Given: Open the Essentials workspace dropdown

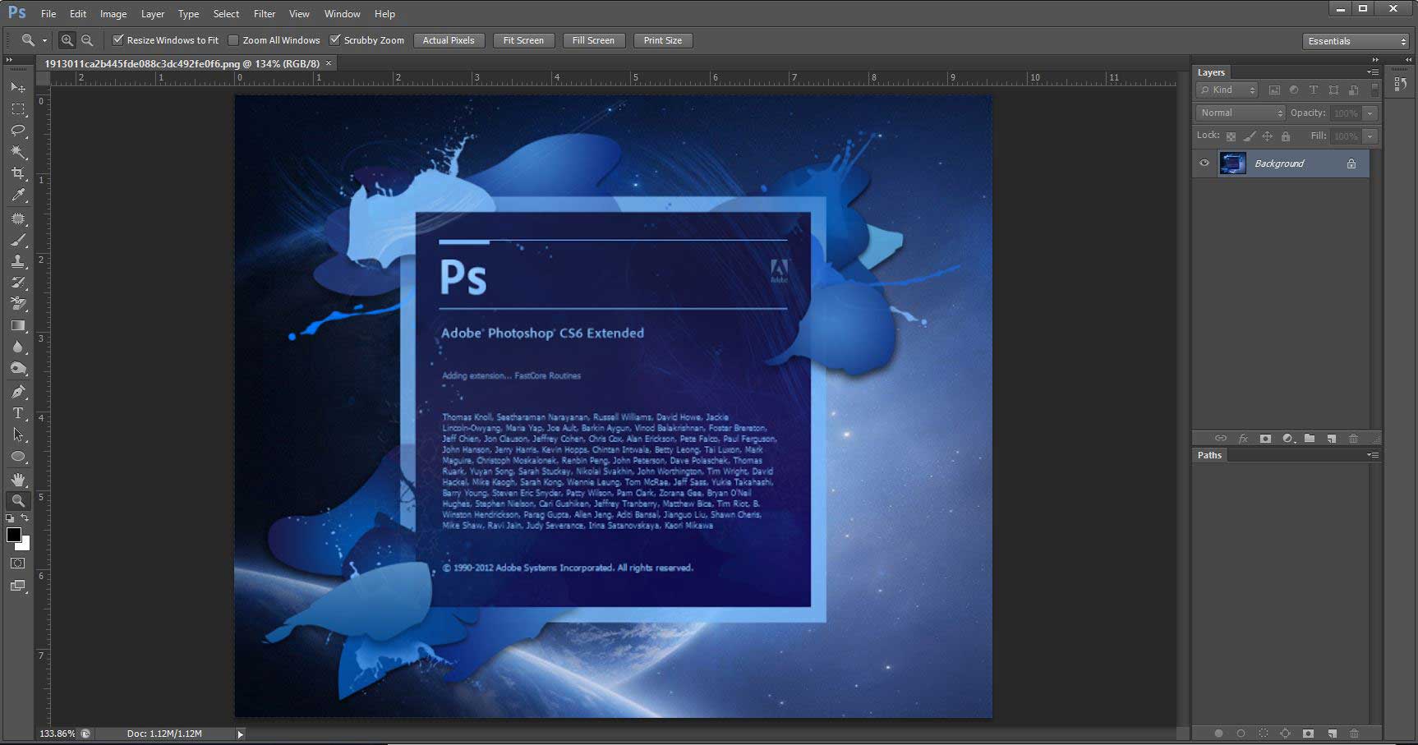Looking at the screenshot, I should pos(1356,41).
